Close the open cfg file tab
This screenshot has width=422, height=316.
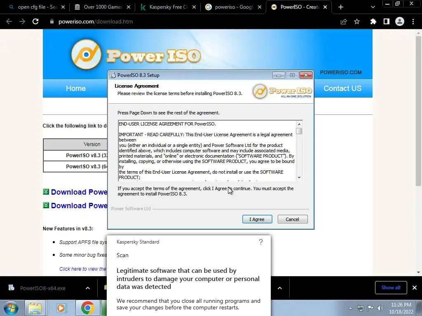click(63, 7)
